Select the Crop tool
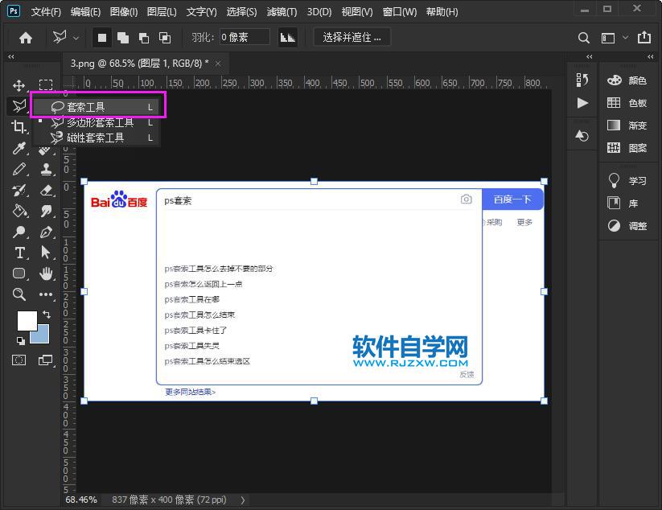Image resolution: width=662 pixels, height=510 pixels. [x=19, y=127]
